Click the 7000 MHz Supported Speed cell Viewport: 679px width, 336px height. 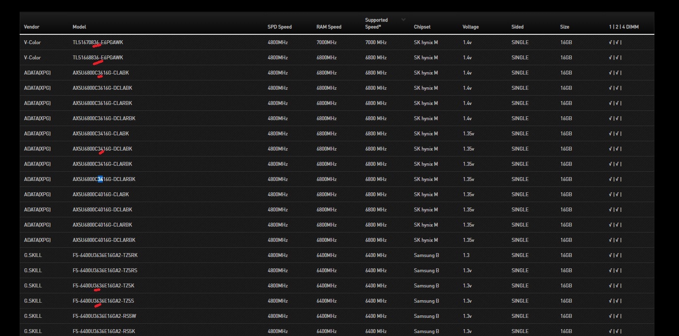click(376, 43)
